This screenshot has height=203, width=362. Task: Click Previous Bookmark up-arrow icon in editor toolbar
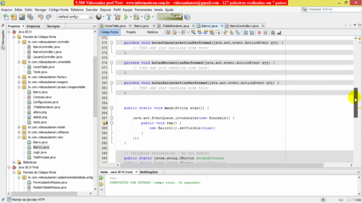point(225,33)
